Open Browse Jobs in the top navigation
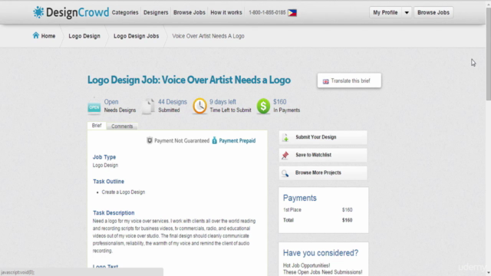The height and width of the screenshot is (276, 491). (189, 12)
